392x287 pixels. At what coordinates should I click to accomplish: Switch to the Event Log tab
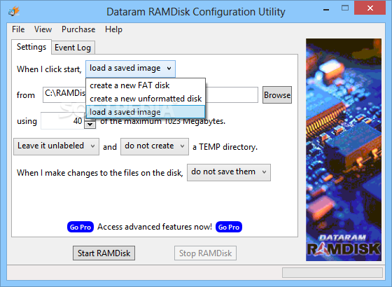tap(73, 48)
